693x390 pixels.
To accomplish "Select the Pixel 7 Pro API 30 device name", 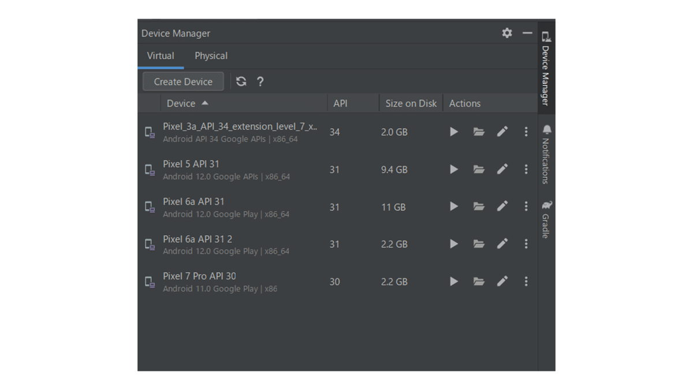I will click(199, 276).
